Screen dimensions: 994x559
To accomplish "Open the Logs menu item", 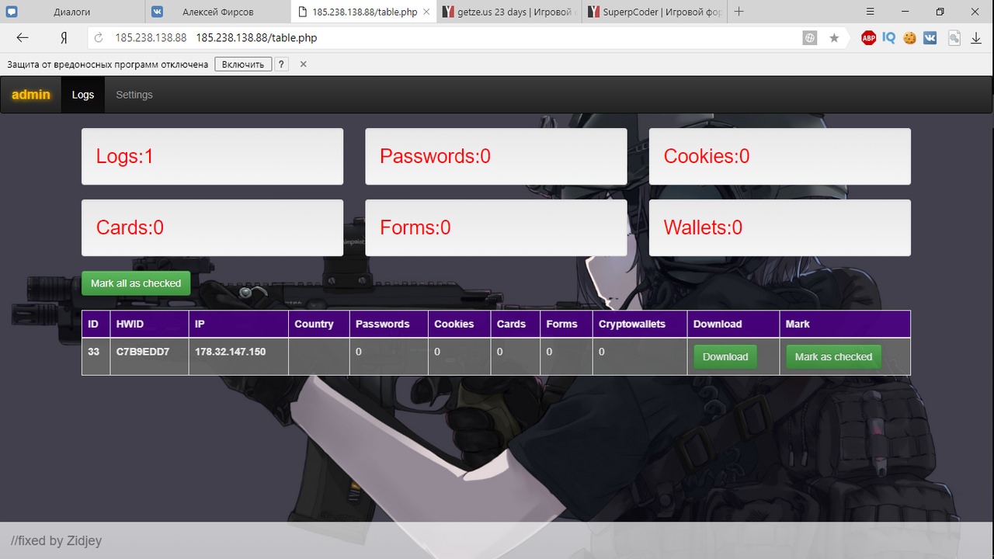I will (83, 95).
